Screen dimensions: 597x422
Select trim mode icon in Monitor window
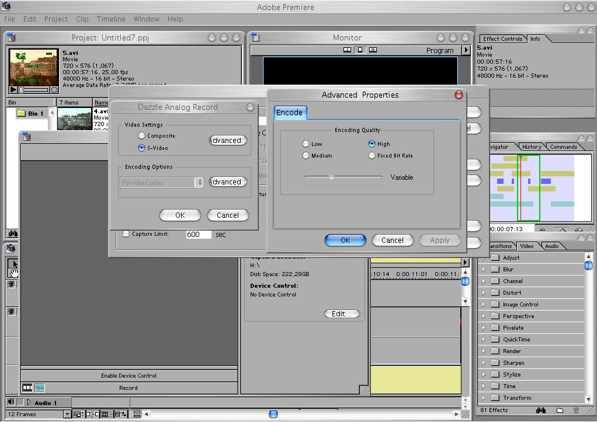click(373, 50)
